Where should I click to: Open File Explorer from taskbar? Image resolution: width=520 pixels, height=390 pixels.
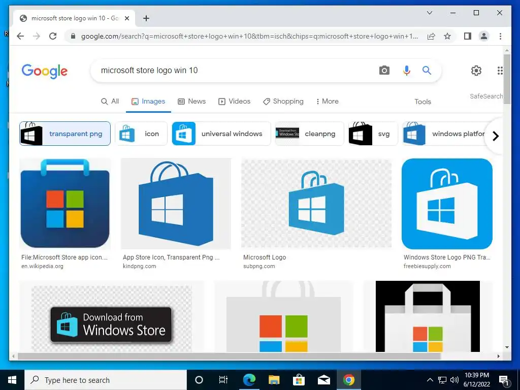[x=274, y=380]
